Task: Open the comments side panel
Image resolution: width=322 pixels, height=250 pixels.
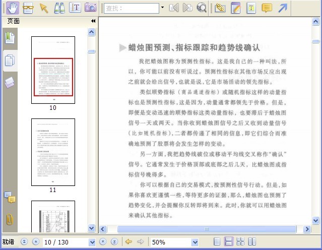Action: [10, 198]
